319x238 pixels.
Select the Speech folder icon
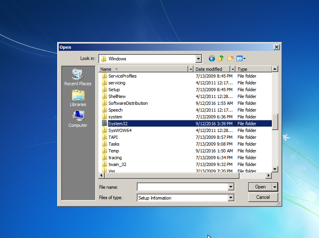click(104, 110)
